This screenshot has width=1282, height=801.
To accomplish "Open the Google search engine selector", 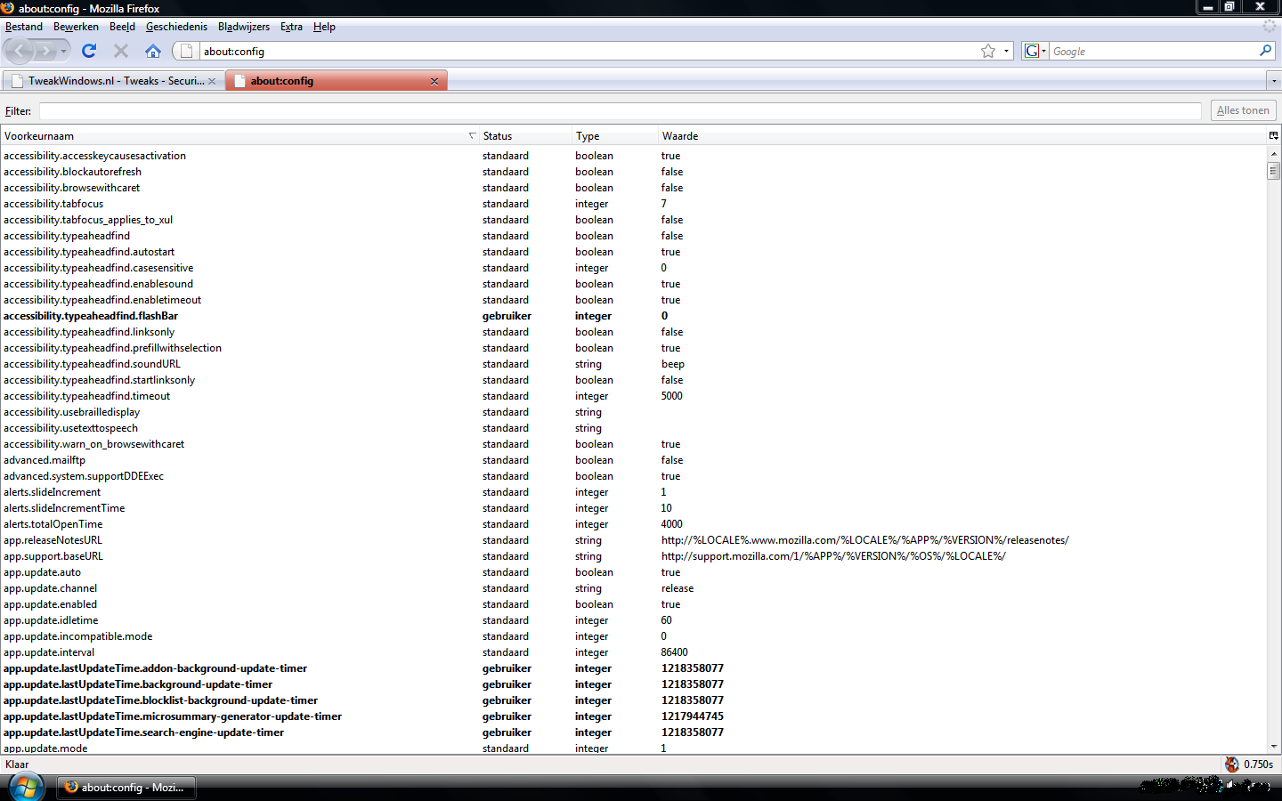I will (1035, 51).
